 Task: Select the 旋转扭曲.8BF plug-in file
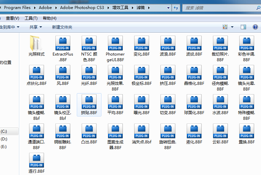point(168,136)
